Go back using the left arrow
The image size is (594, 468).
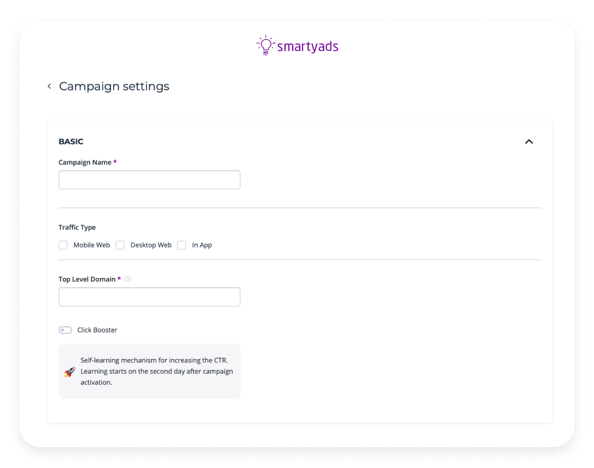[49, 87]
